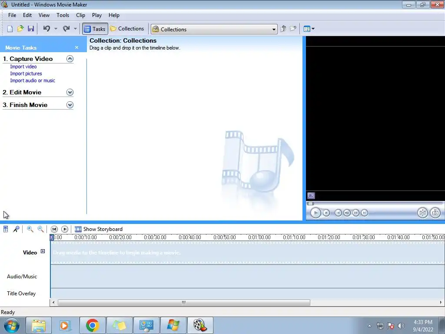This screenshot has height=334, width=445.
Task: Open Windows Media Player from taskbar
Action: (66, 325)
